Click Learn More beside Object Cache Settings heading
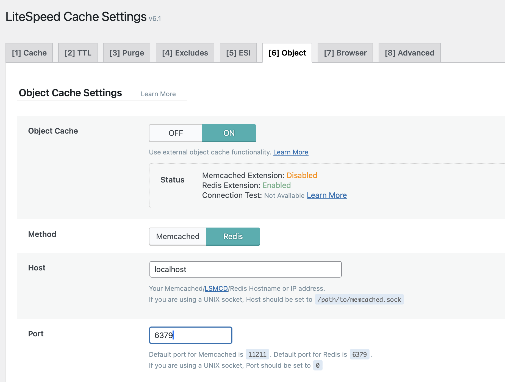 click(158, 94)
